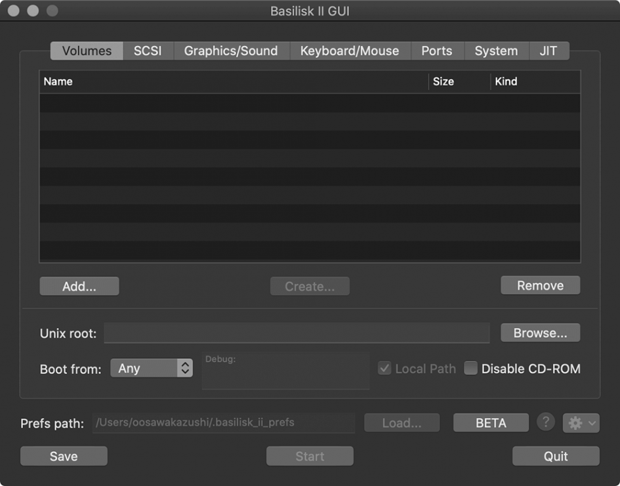
Task: Click the Add... volume button
Action: pos(79,286)
